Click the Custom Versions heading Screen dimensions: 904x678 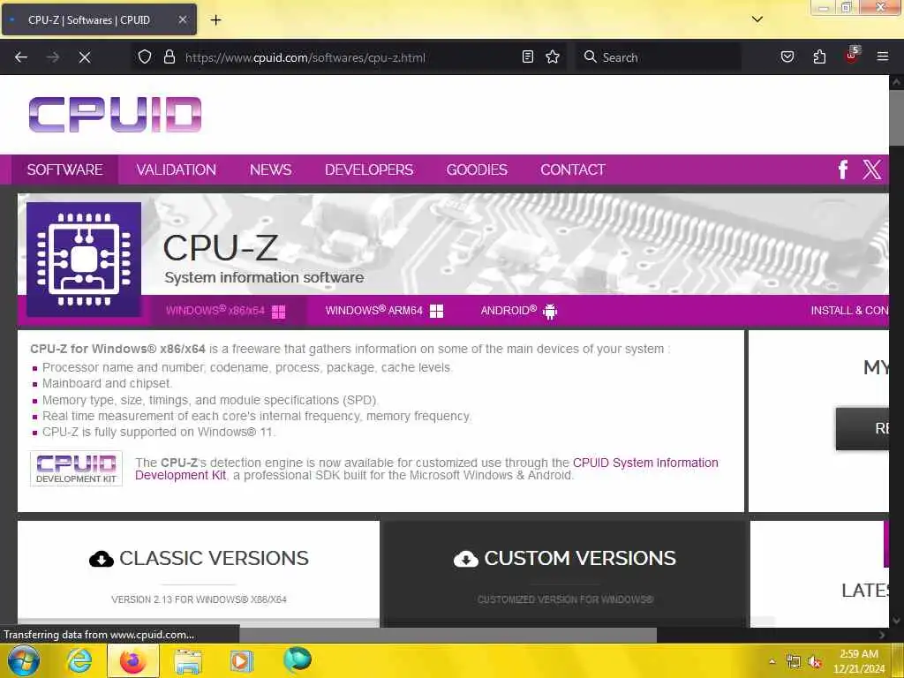coord(579,558)
